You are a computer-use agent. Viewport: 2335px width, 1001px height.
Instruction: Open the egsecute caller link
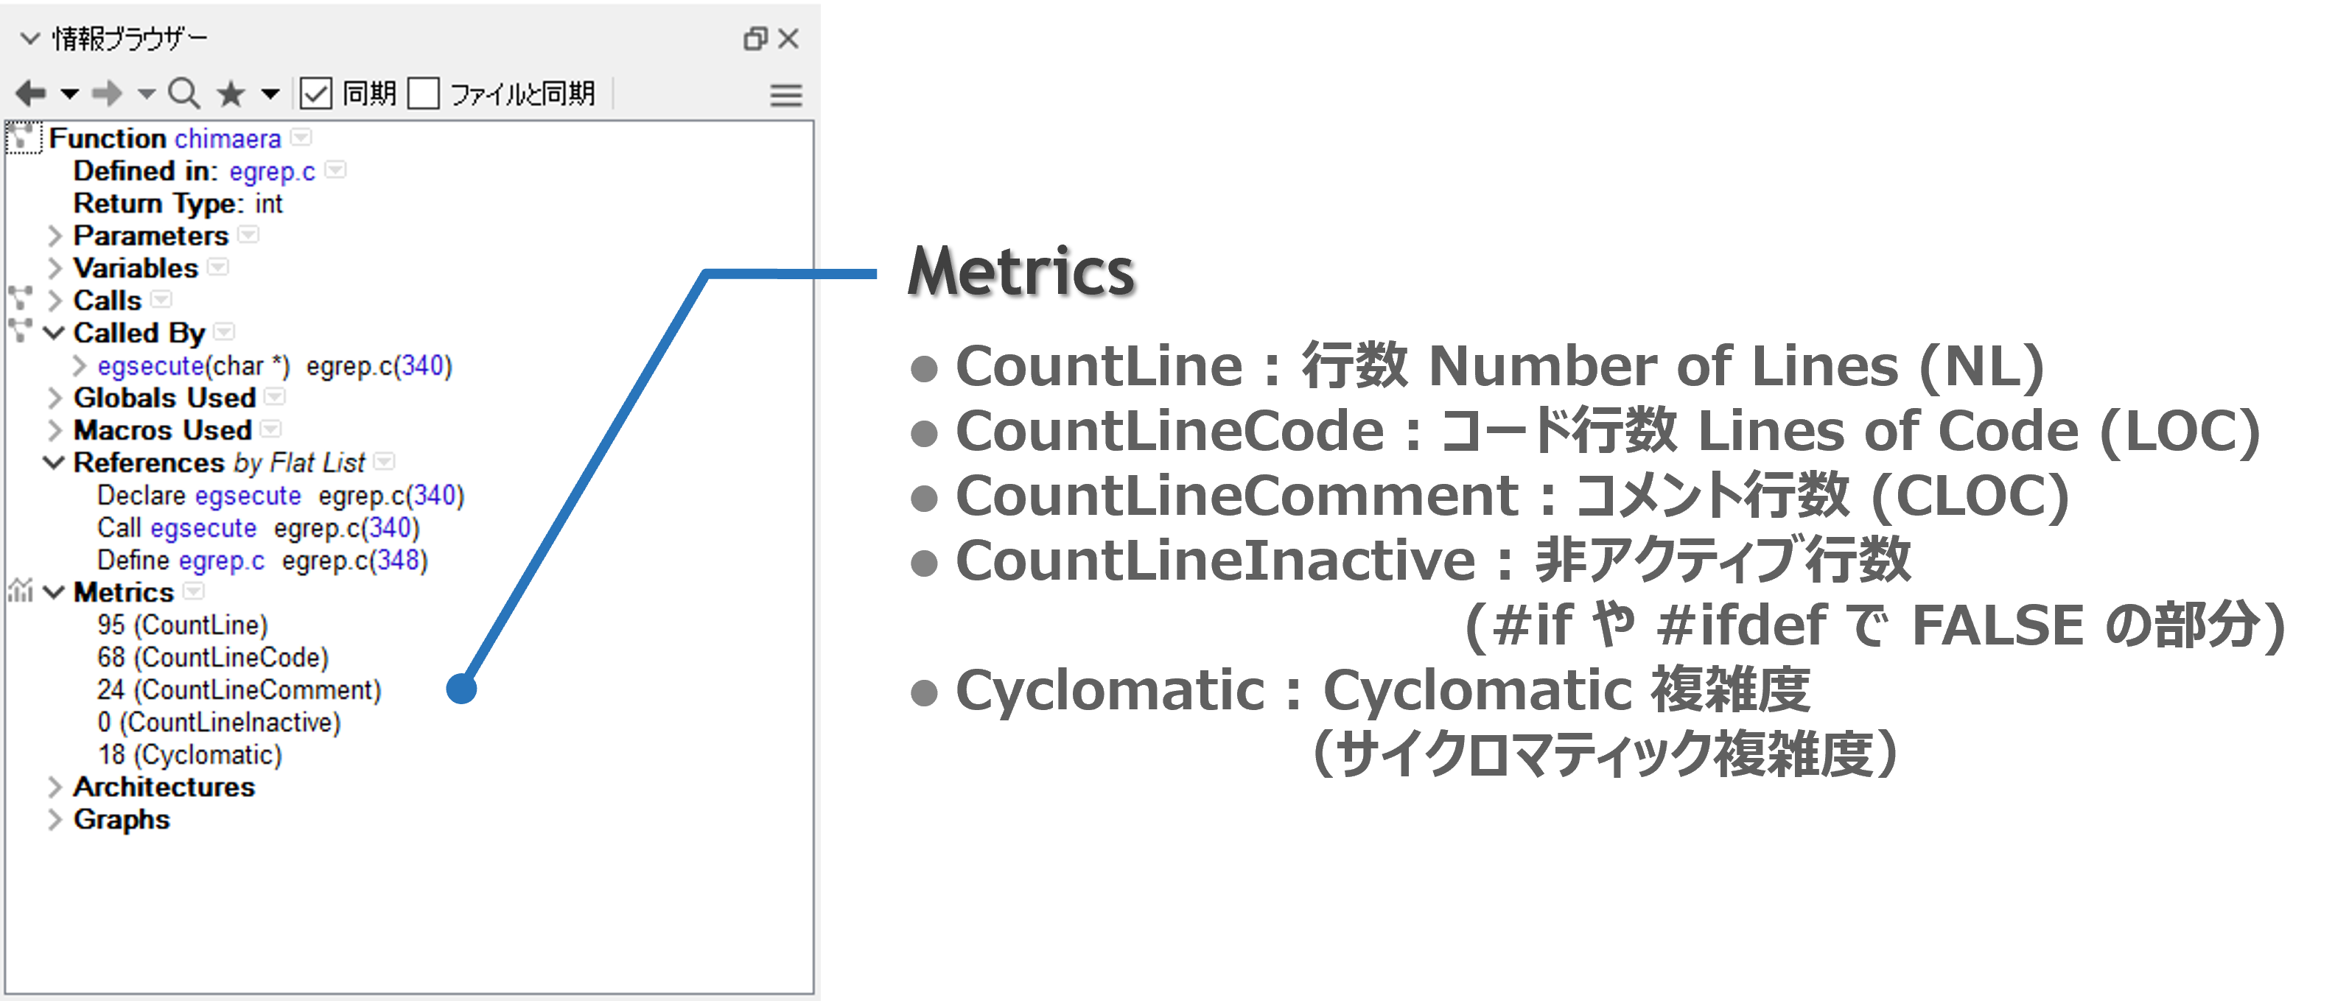(150, 366)
